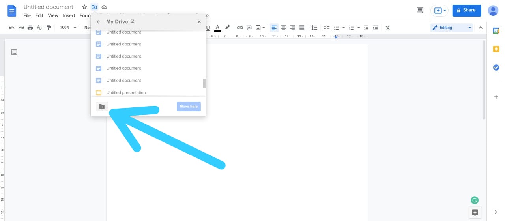This screenshot has height=221, width=505.
Task: Click the Share button
Action: pyautogui.click(x=467, y=10)
